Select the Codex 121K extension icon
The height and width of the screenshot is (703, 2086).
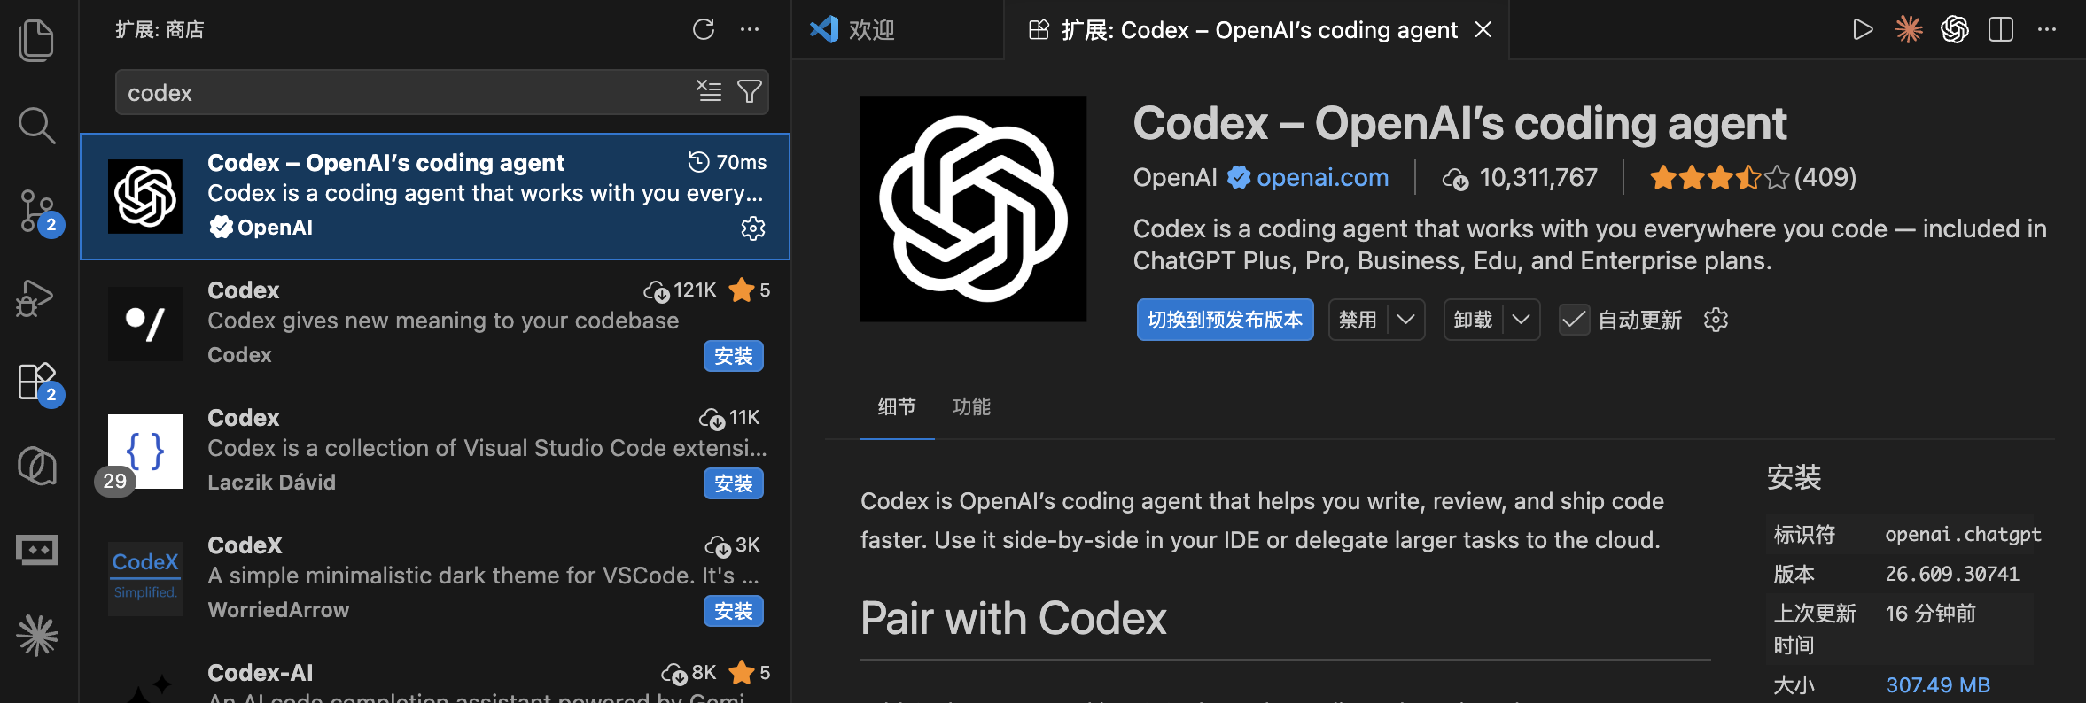tap(145, 323)
